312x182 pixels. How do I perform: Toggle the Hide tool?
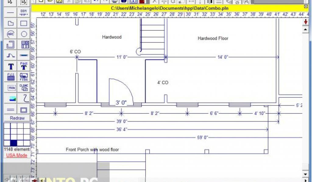point(11,87)
